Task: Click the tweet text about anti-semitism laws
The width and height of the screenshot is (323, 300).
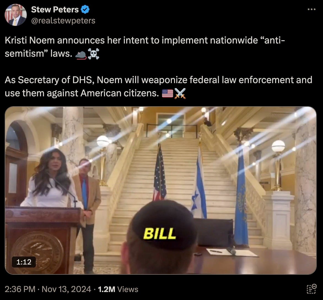Action: pos(145,47)
